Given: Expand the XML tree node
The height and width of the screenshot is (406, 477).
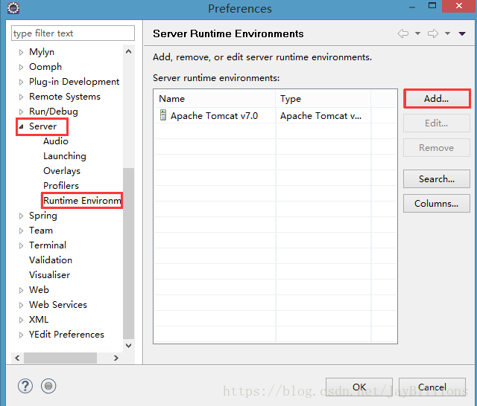Looking at the screenshot, I should pyautogui.click(x=21, y=320).
